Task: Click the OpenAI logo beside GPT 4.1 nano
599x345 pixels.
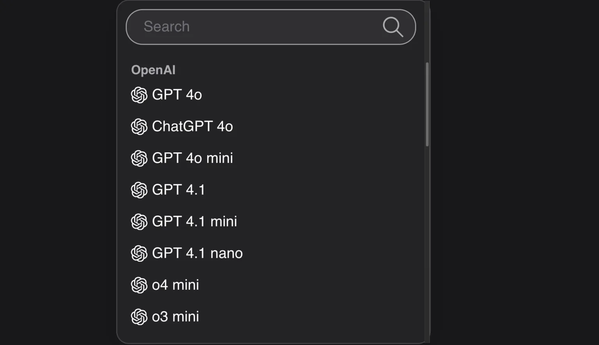Action: tap(139, 254)
